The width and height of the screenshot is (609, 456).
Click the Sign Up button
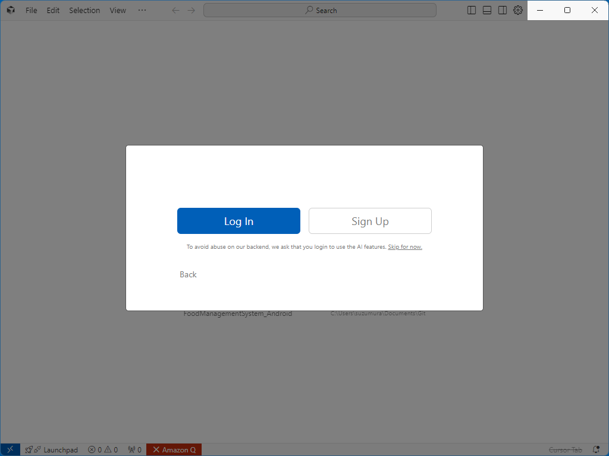click(x=370, y=221)
